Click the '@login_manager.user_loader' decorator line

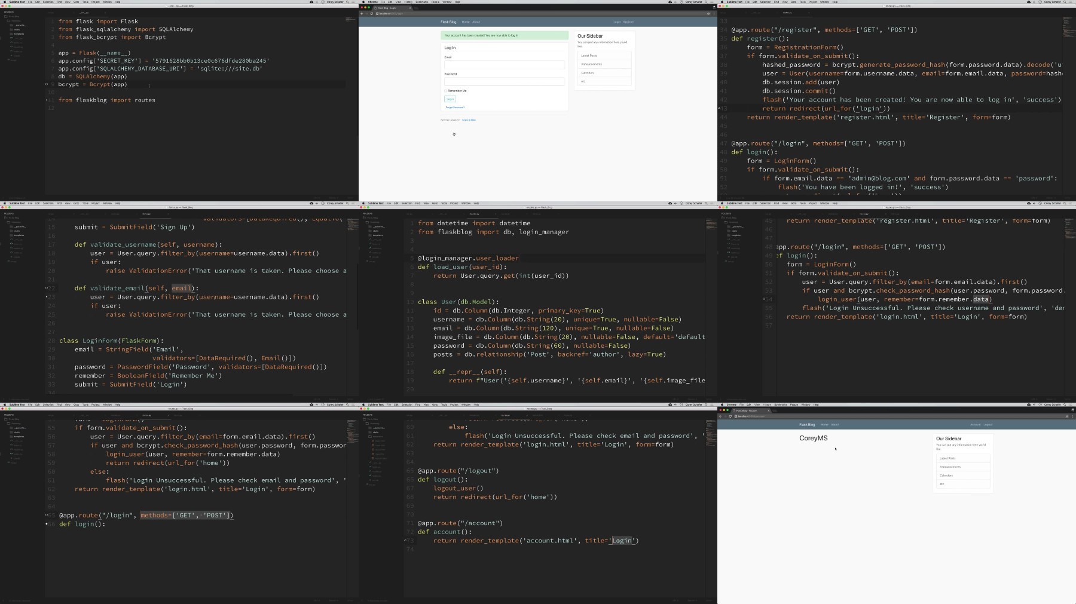click(x=468, y=258)
